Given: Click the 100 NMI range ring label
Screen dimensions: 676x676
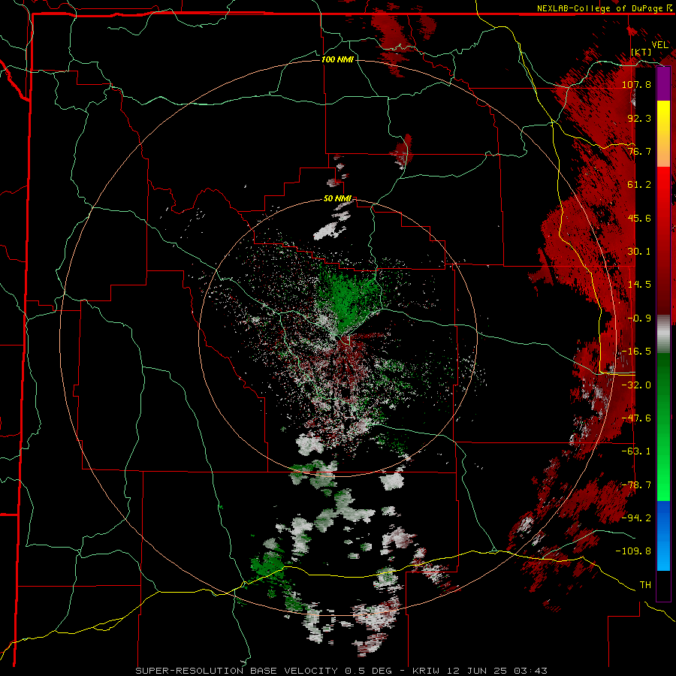Looking at the screenshot, I should click(337, 59).
